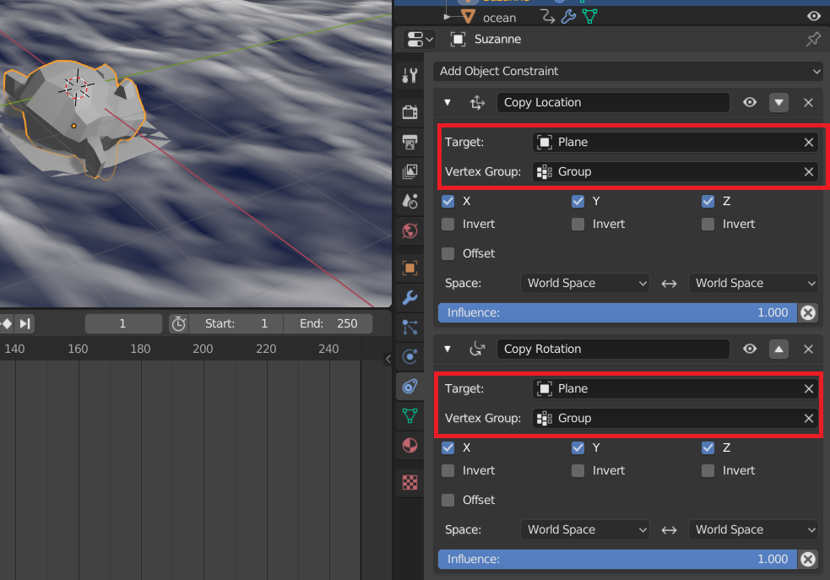This screenshot has height=580, width=830.
Task: Enable Offset in Copy Location
Action: (x=448, y=253)
